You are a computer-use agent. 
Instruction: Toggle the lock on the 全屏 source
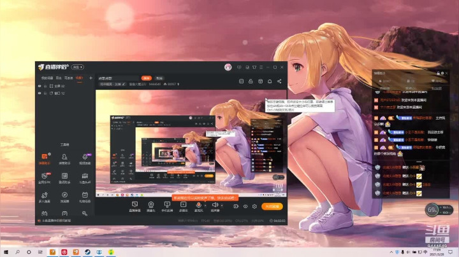tap(45, 86)
